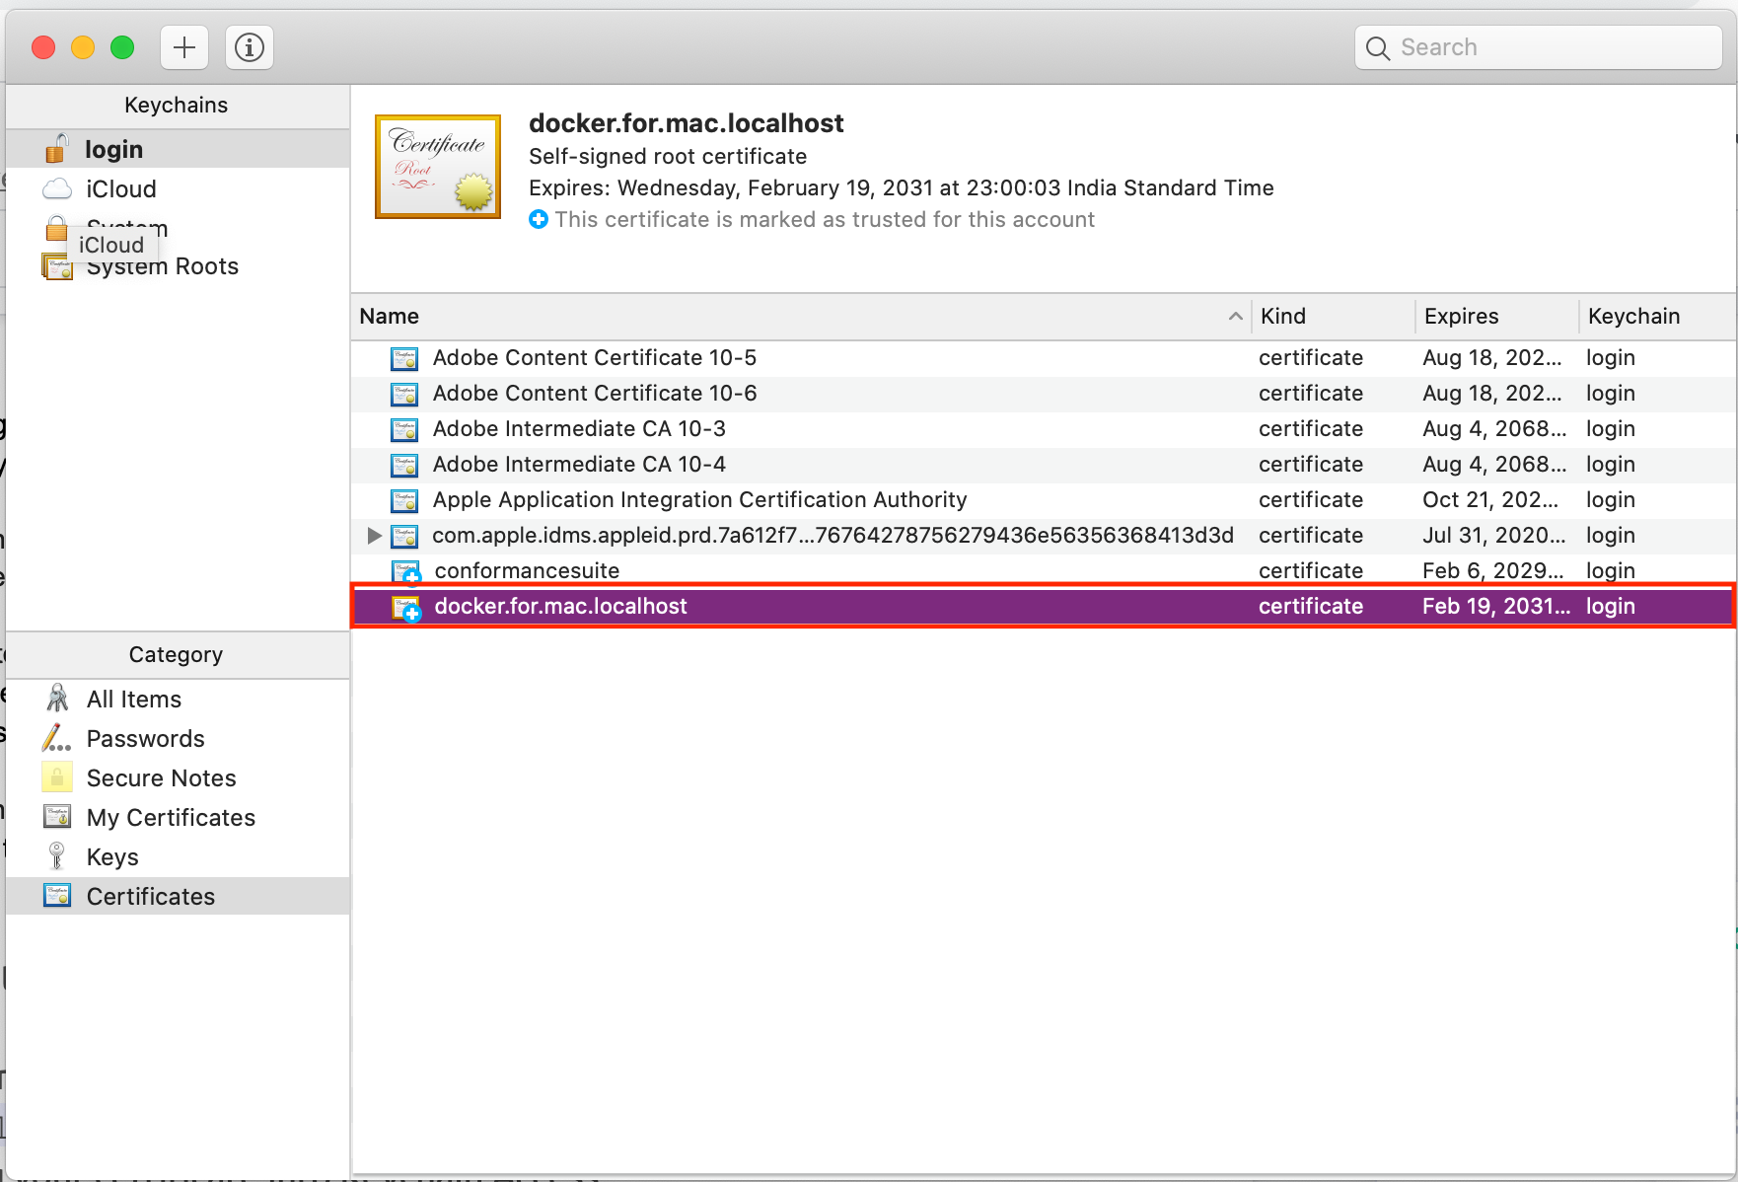
Task: Select the Secure Notes category
Action: (178, 777)
